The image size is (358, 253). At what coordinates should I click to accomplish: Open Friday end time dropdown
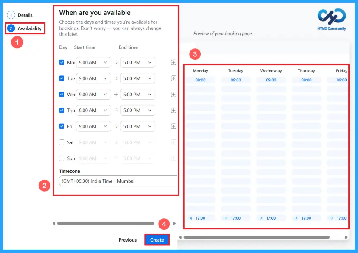[x=138, y=126]
